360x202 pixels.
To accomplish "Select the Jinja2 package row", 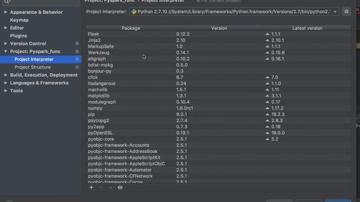I will coord(219,40).
